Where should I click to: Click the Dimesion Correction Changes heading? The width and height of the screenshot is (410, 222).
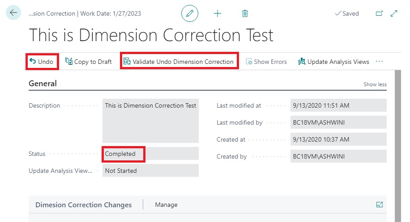pyautogui.click(x=83, y=205)
